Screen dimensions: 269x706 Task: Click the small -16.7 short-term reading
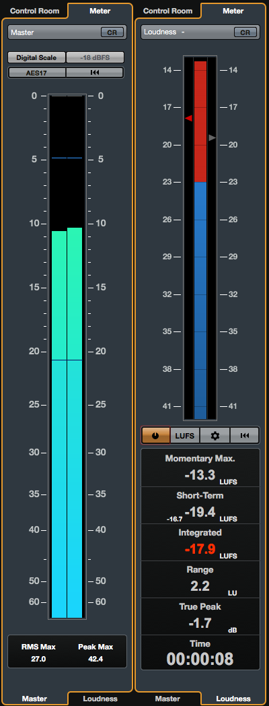pyautogui.click(x=175, y=519)
